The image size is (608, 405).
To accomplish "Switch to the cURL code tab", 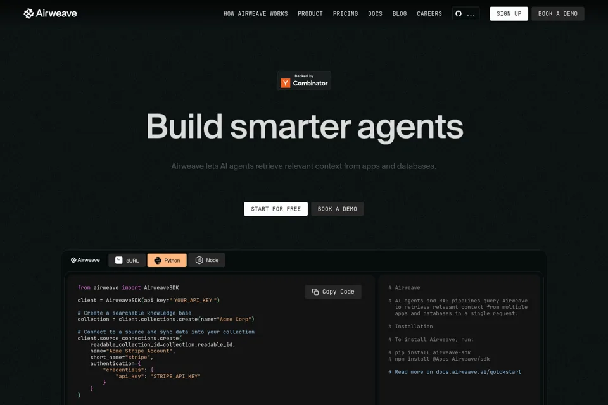I will click(127, 261).
